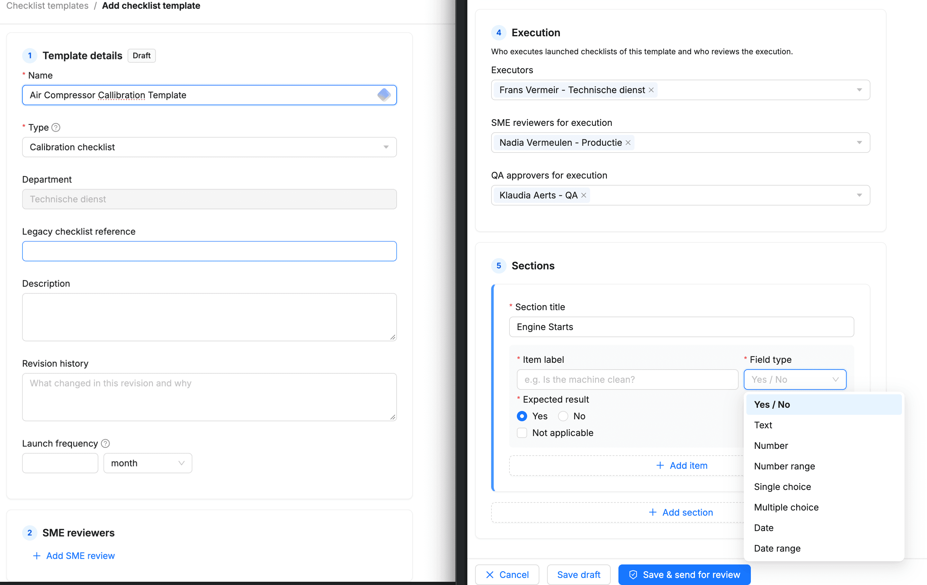This screenshot has height=585, width=927.
Task: Choose Number range field type option
Action: [824, 466]
